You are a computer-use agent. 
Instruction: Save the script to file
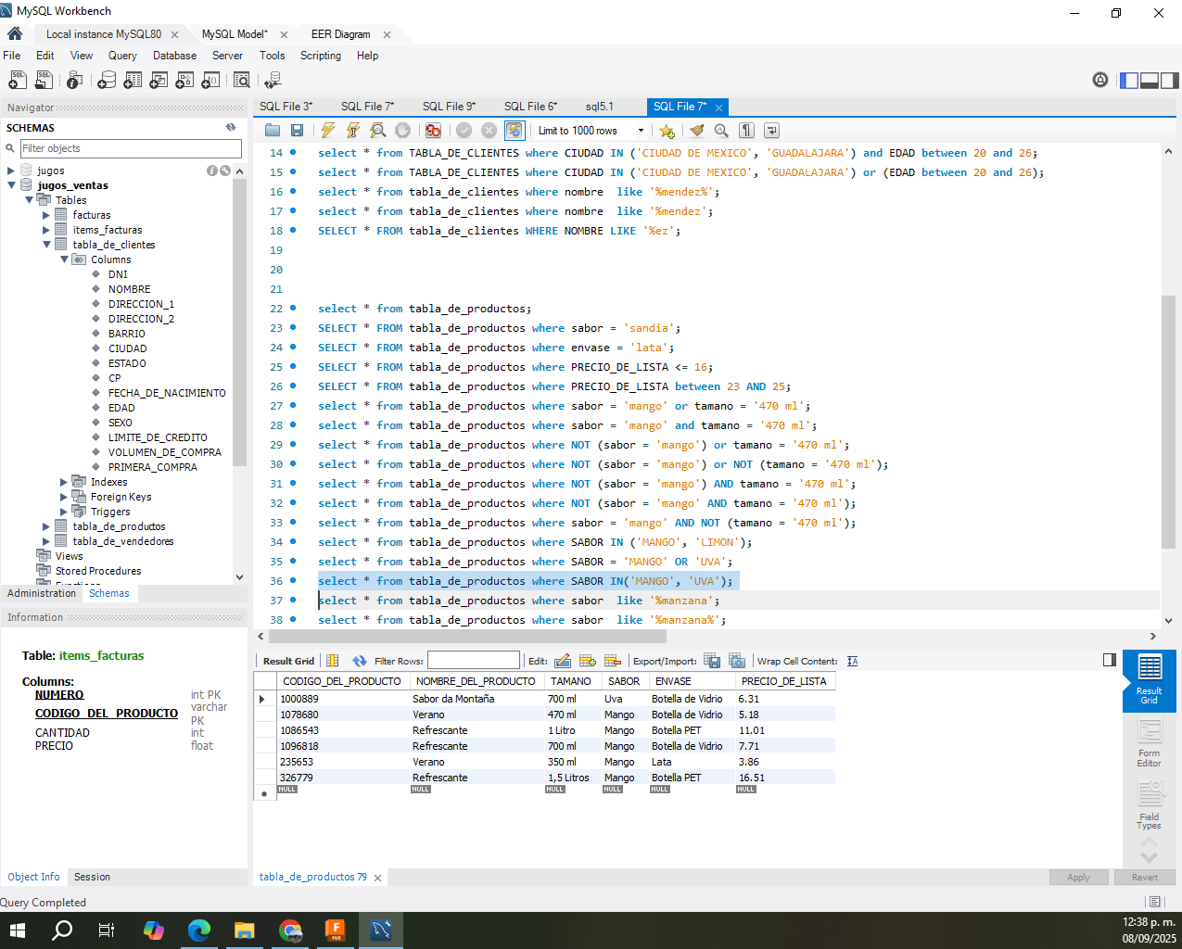coord(297,131)
